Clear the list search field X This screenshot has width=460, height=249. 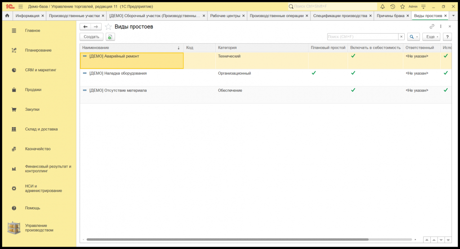[402, 37]
